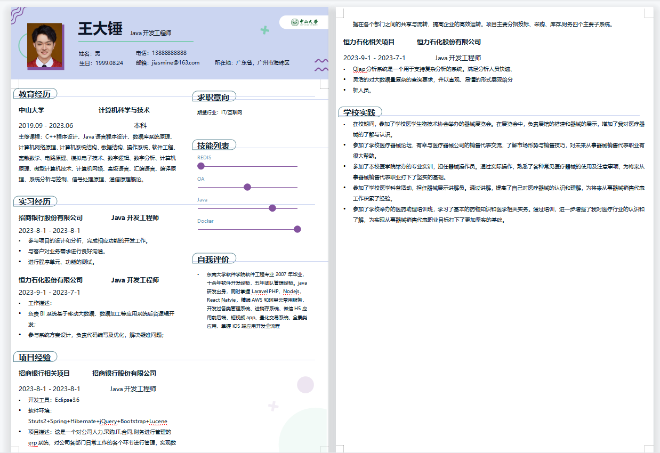Click bullet 参与项目的设计和分析
Screen dimensions: 660x453
point(88,241)
